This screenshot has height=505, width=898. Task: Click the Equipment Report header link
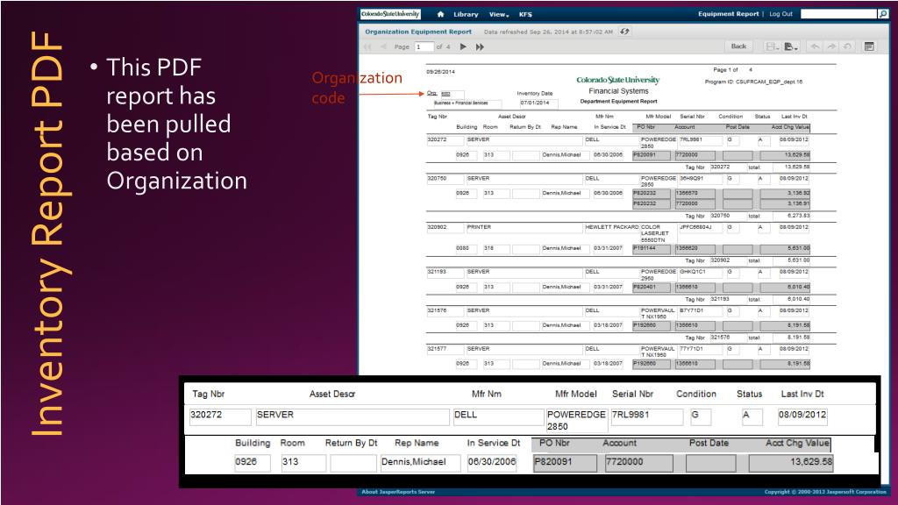(728, 14)
